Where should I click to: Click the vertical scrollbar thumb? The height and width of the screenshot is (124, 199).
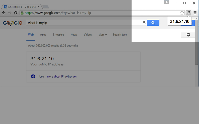pos(197,42)
